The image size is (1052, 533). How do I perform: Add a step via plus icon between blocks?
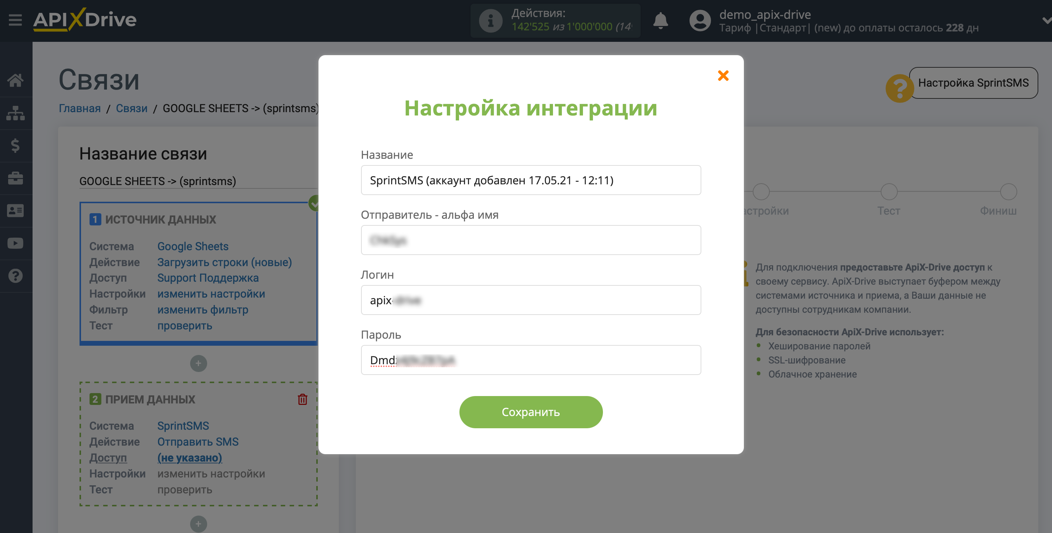(x=199, y=363)
